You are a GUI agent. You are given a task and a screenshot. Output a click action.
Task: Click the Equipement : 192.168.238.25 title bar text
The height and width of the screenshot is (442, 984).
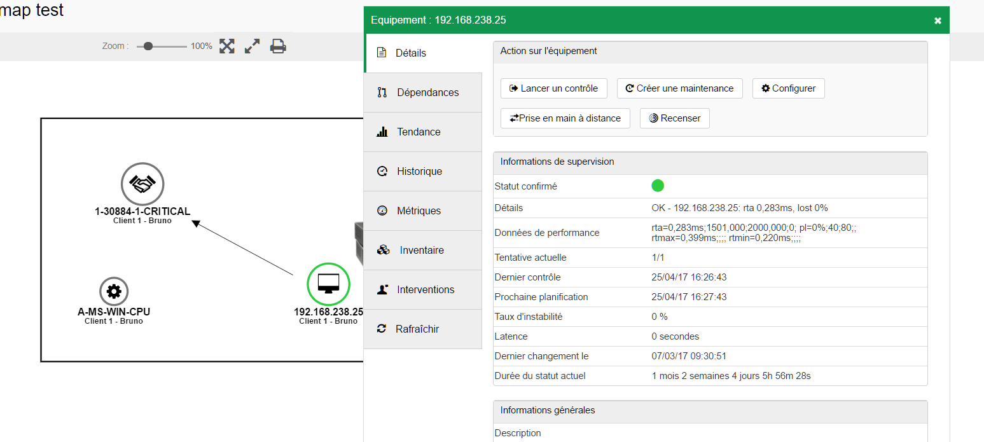[438, 20]
